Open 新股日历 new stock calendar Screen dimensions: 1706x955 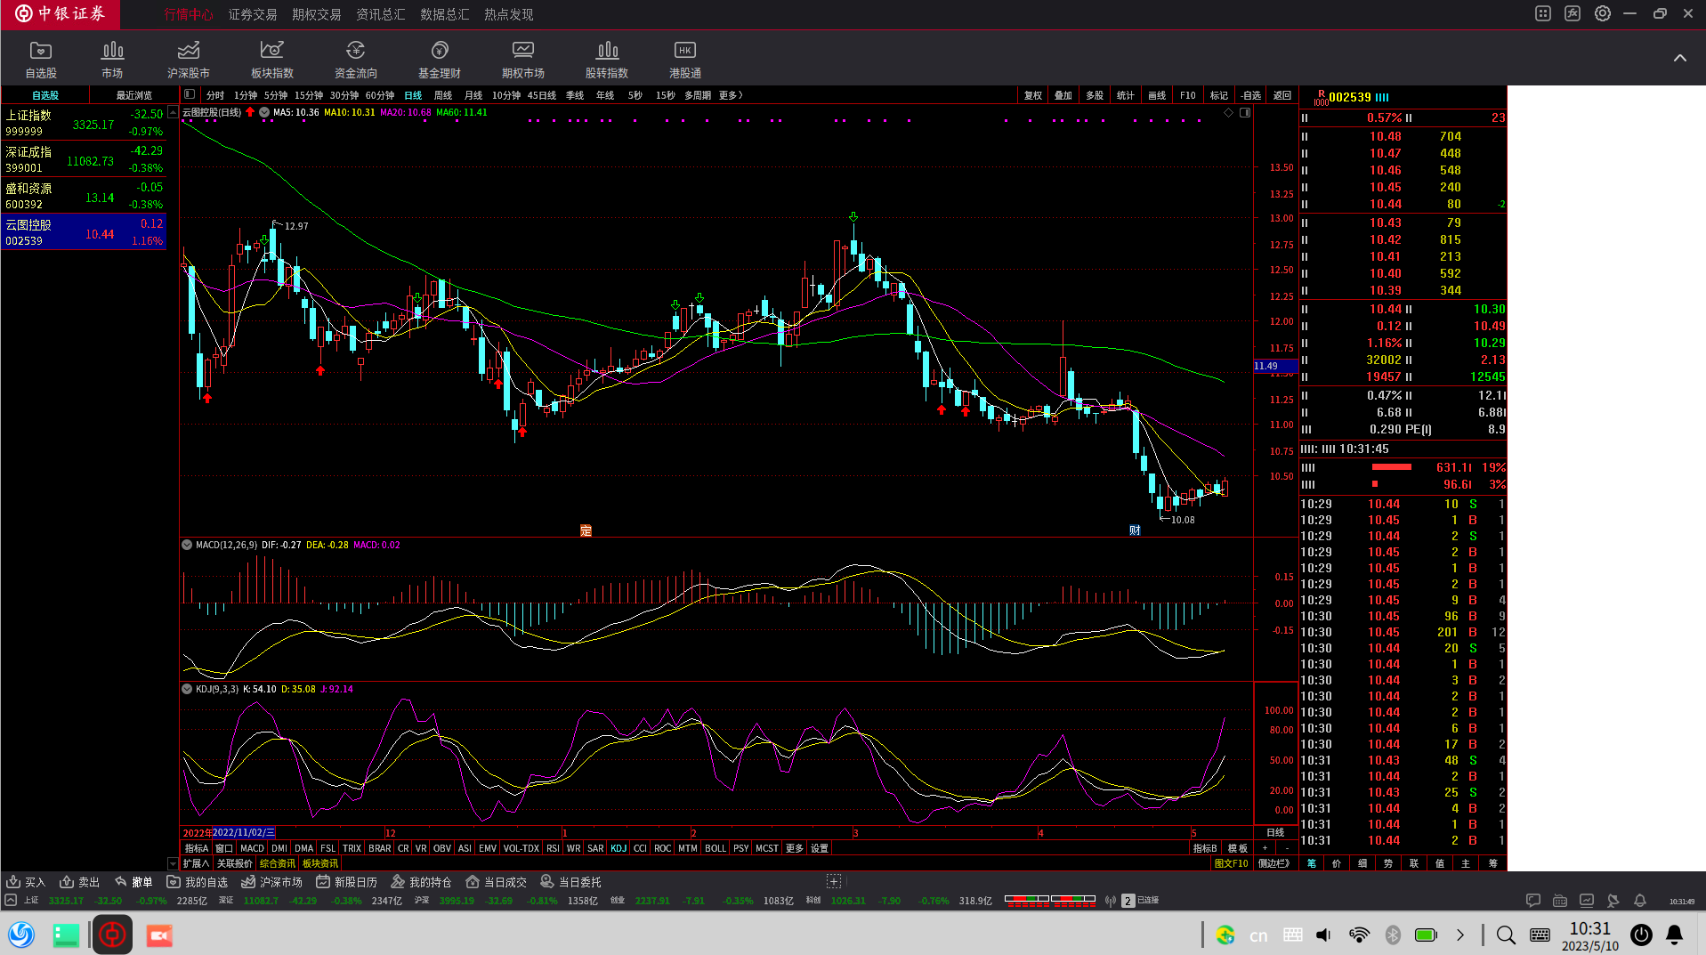pyautogui.click(x=347, y=882)
